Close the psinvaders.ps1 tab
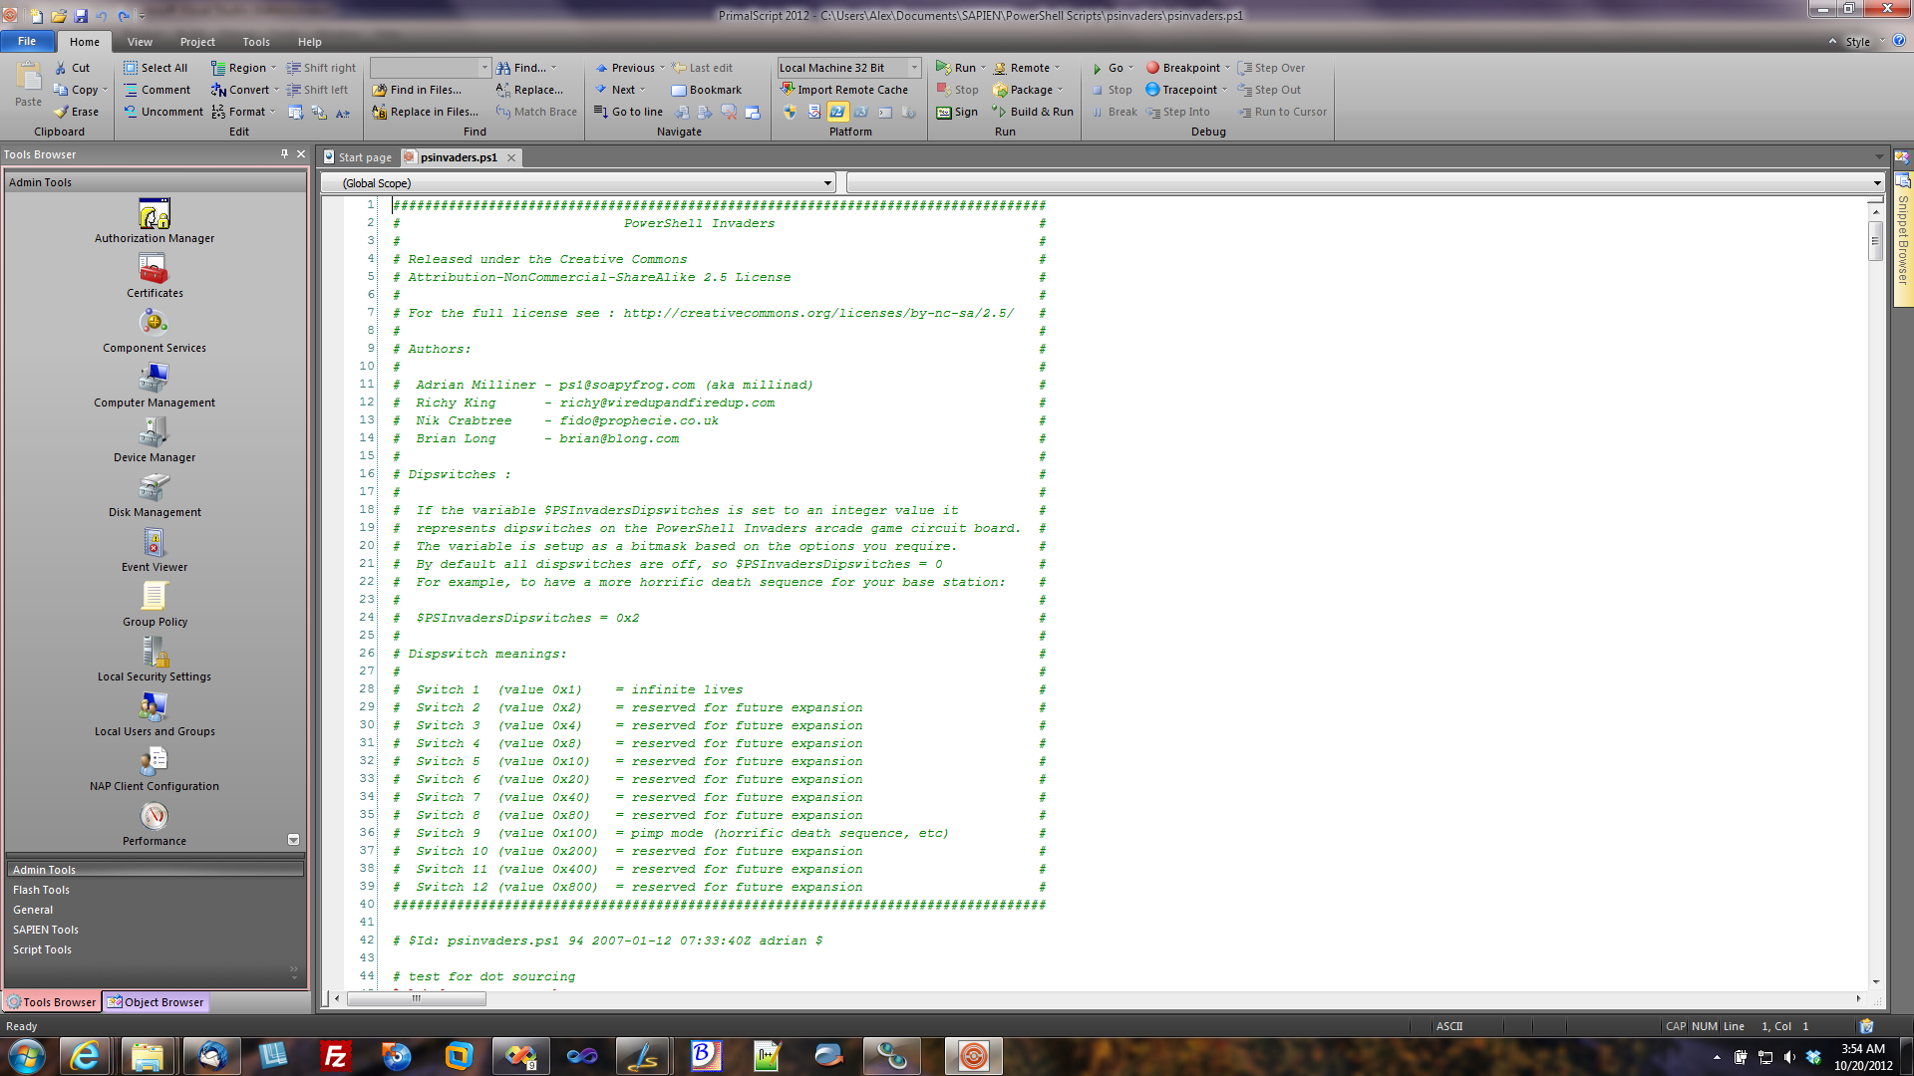 [x=511, y=157]
